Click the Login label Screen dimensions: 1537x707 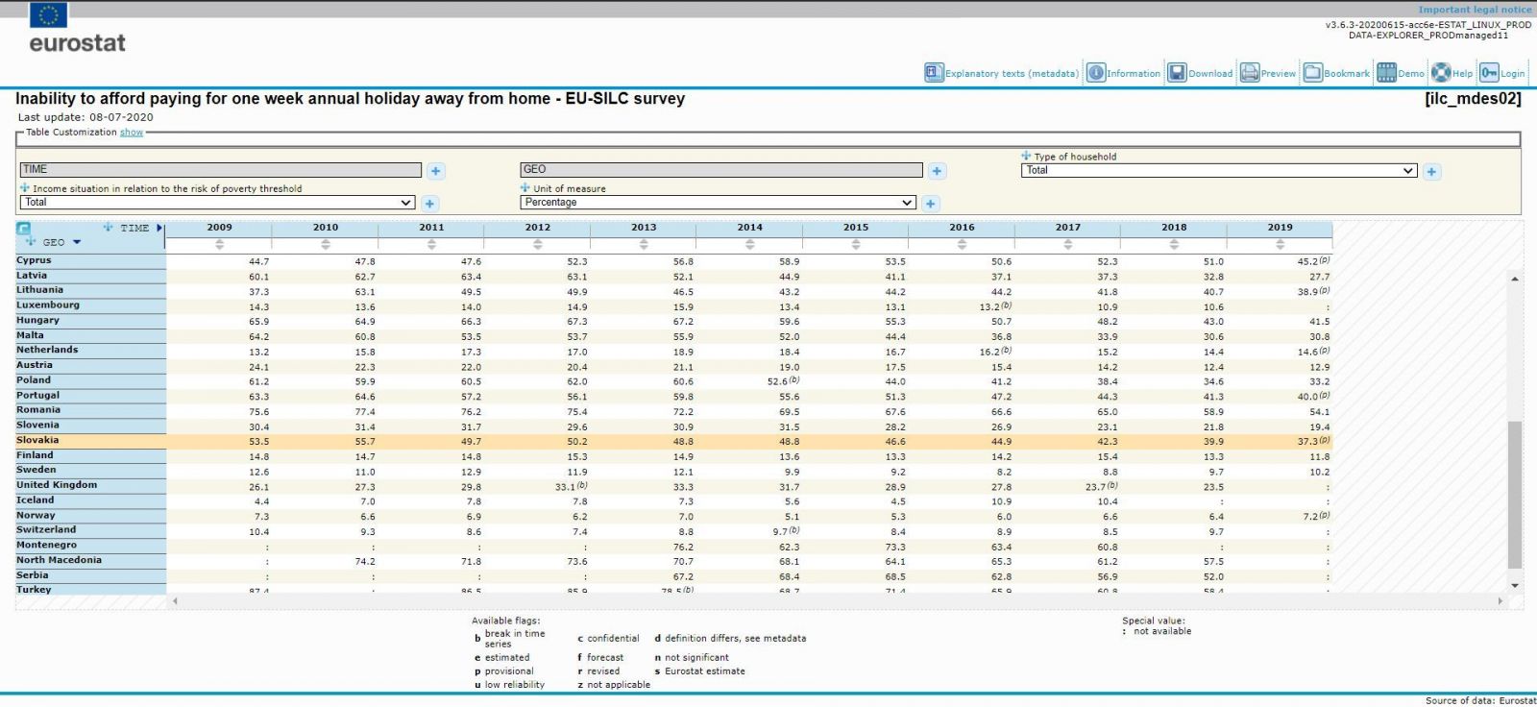pos(1513,74)
